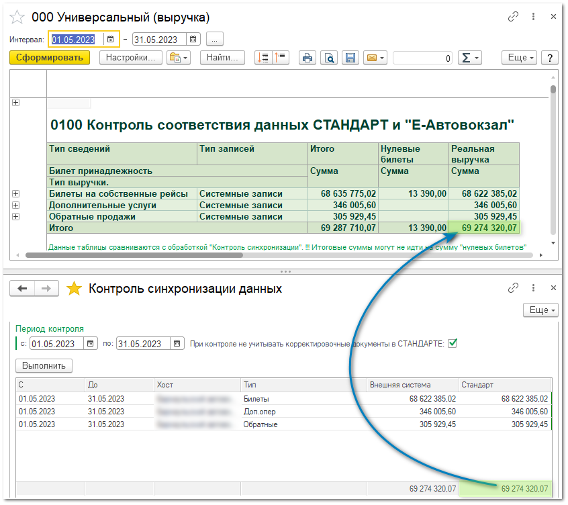The height and width of the screenshot is (505, 568).
Task: Open the print report icon
Action: tap(307, 58)
